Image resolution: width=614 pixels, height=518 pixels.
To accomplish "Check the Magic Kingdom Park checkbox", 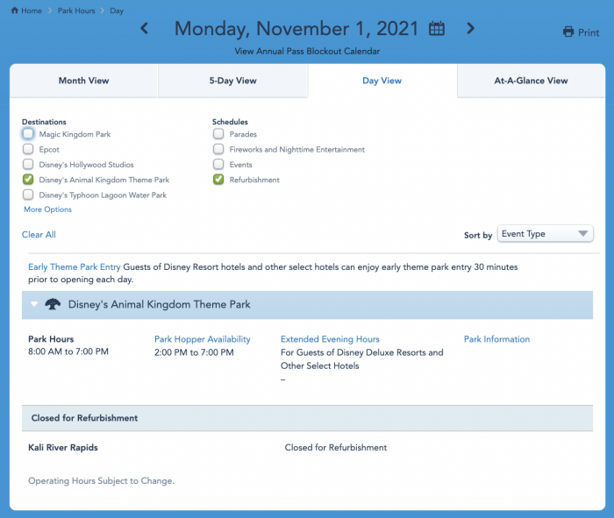I will pos(28,134).
